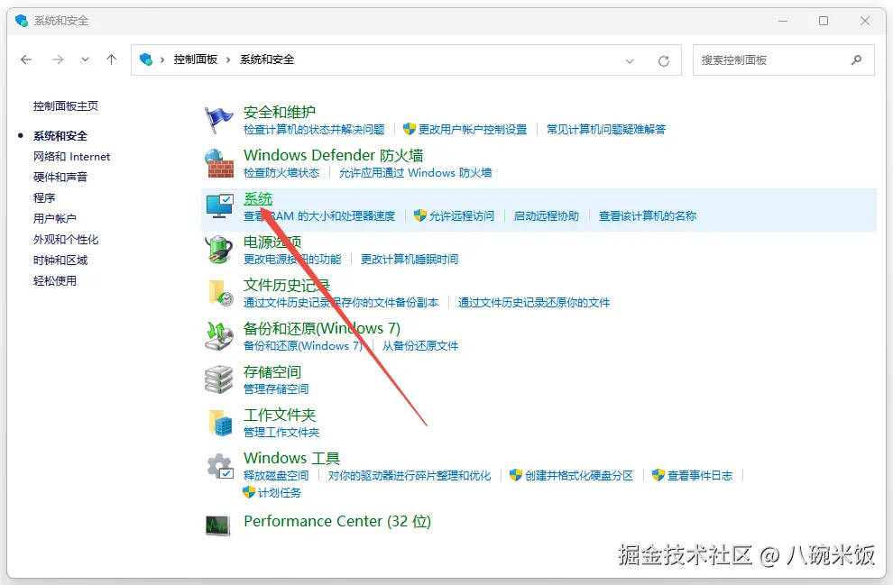Select 时钟和区域 in the sidebar
This screenshot has height=585, width=893.
[60, 261]
